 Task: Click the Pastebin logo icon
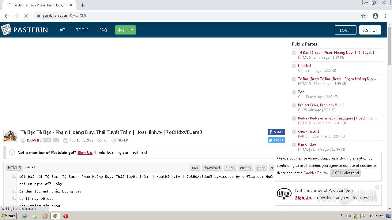(6, 30)
